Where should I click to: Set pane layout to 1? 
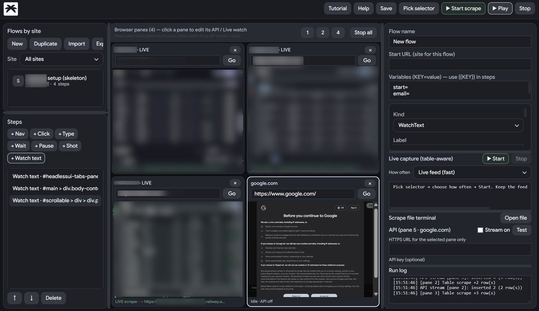coord(307,32)
